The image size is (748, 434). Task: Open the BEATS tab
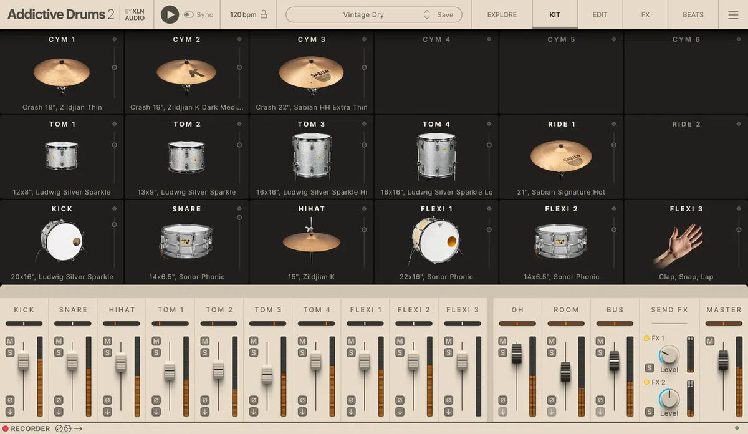(x=692, y=14)
